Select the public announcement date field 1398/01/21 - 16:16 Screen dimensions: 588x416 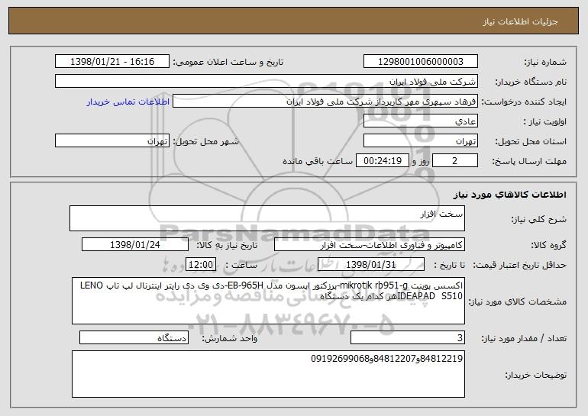point(112,62)
